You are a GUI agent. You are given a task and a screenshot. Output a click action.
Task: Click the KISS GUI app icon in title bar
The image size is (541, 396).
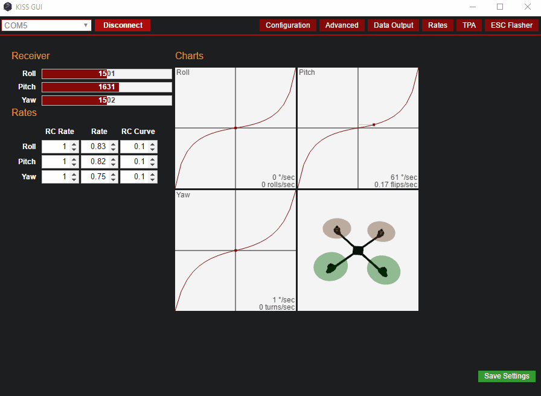pos(8,7)
